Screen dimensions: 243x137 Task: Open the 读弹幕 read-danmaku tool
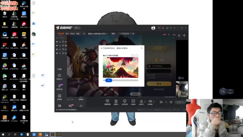59,97
